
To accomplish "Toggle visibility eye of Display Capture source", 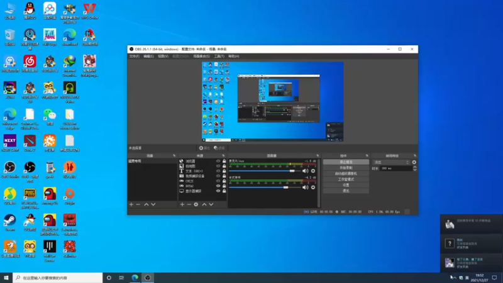I will point(218,191).
